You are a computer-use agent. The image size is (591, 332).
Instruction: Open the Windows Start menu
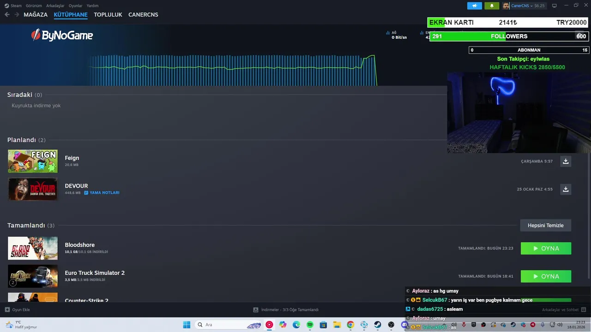(x=187, y=325)
